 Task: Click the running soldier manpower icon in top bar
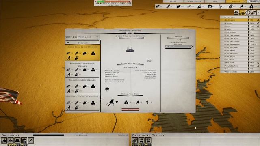[242, 6]
